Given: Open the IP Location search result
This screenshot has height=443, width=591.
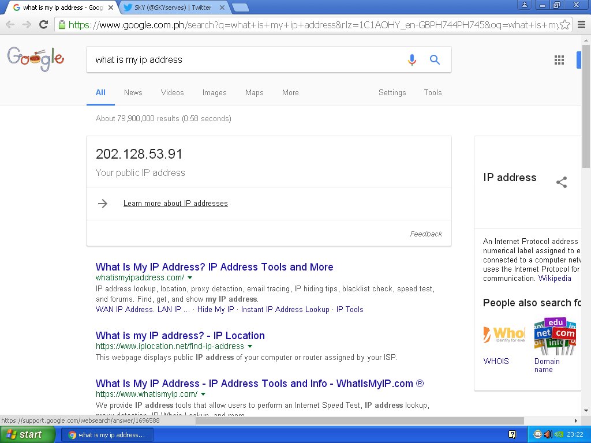Looking at the screenshot, I should click(x=180, y=335).
